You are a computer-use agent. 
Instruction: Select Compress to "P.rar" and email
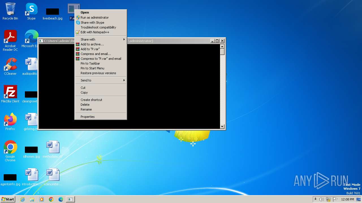point(101,59)
